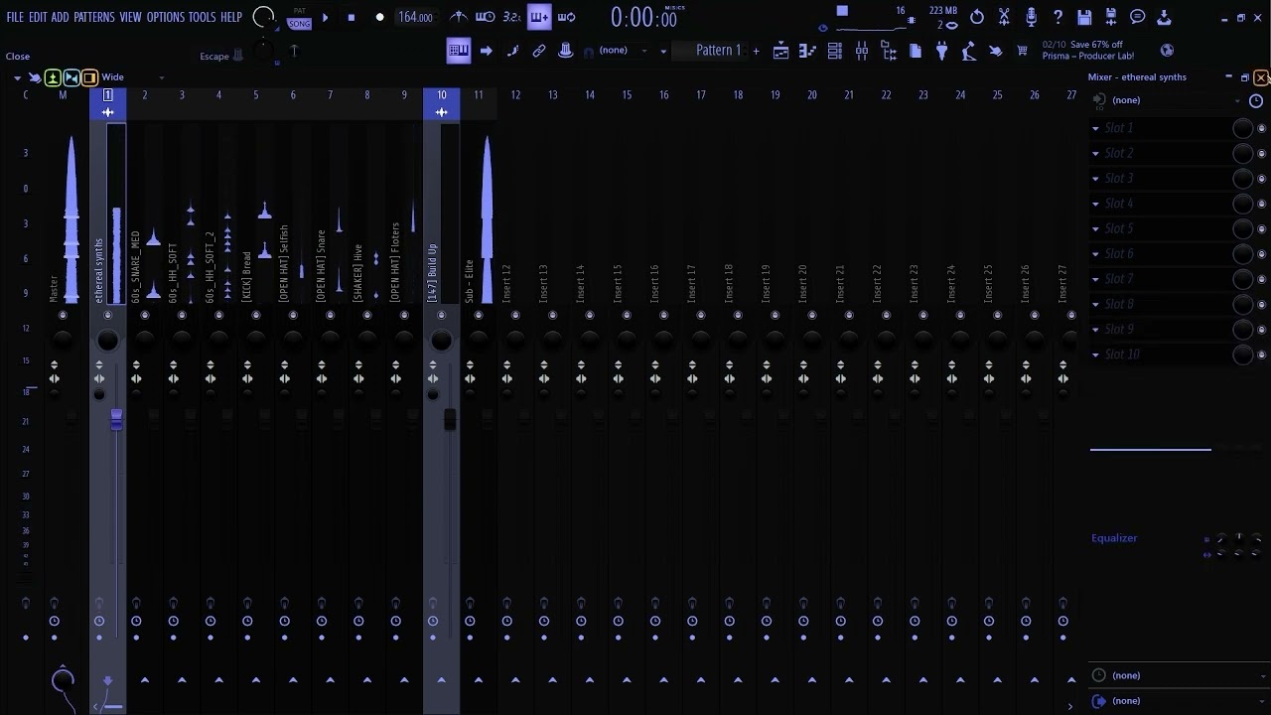Expand Slot 10 effect menu arrow

(1096, 355)
